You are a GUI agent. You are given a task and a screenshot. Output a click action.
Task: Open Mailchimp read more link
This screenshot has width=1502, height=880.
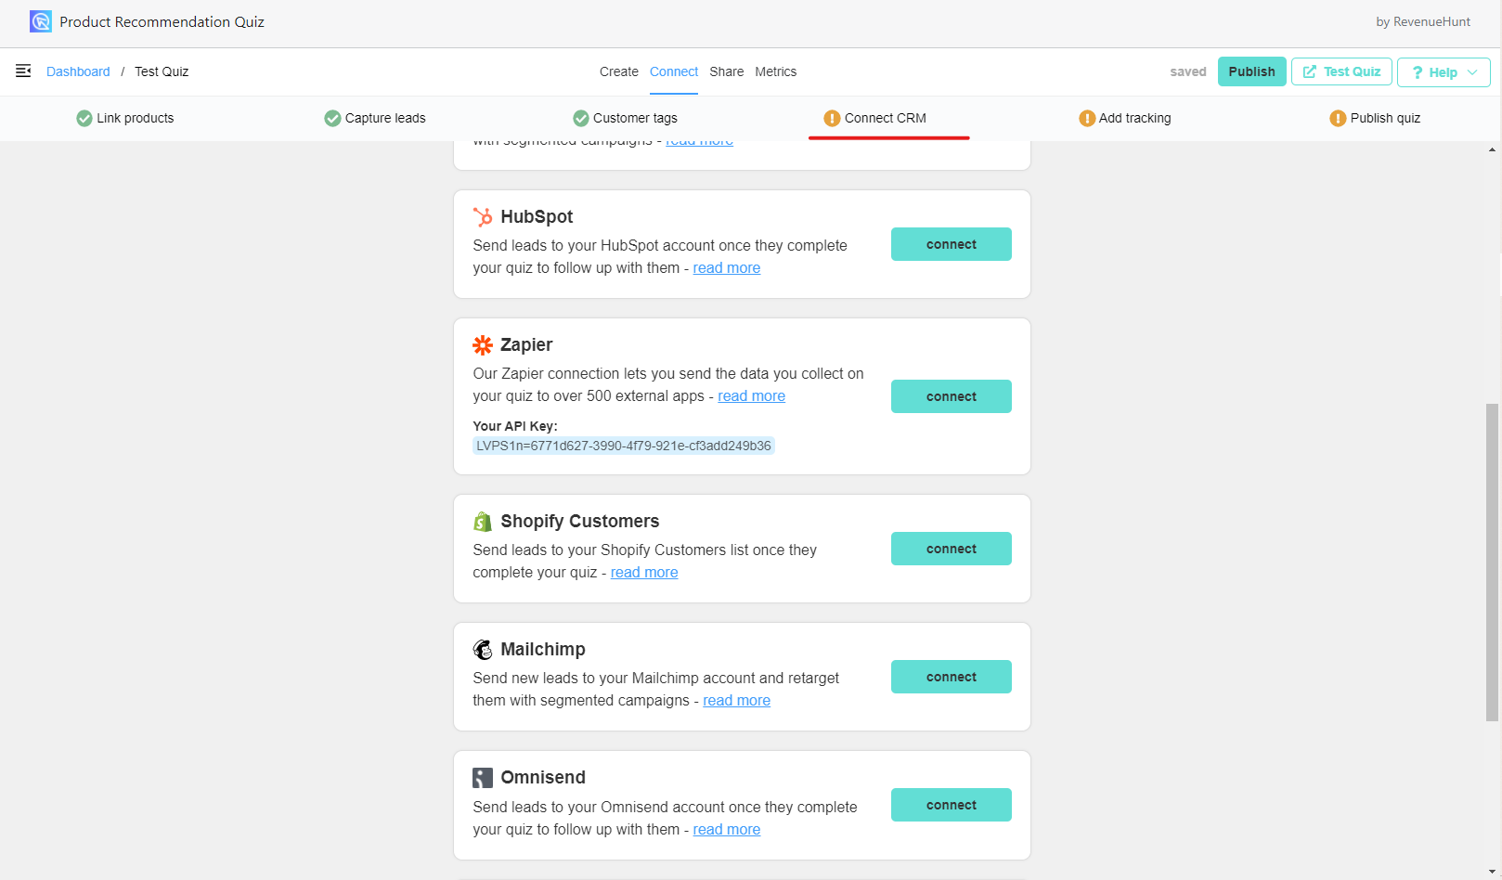[x=737, y=700]
